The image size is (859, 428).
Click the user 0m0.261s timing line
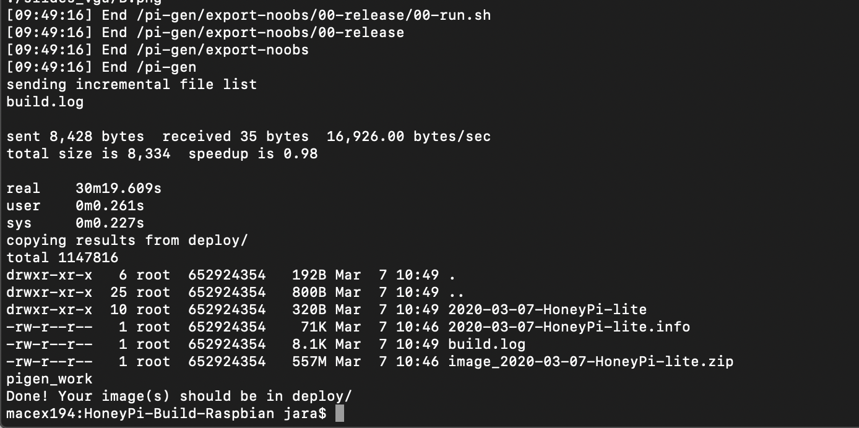pos(75,205)
